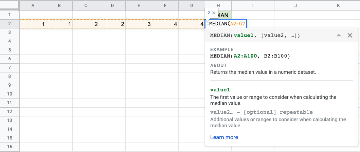
Task: Collapse the MEDIAN help panel chevron
Action: (339, 36)
